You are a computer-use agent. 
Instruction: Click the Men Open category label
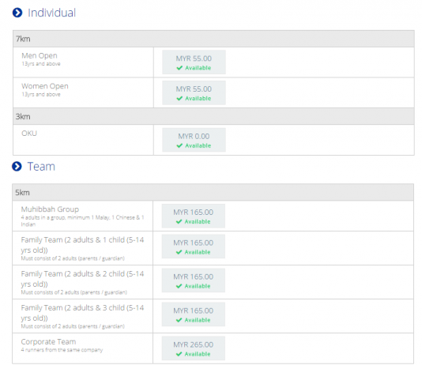click(x=40, y=55)
